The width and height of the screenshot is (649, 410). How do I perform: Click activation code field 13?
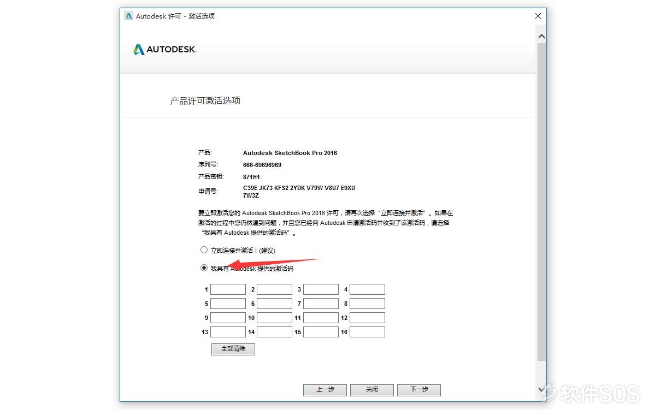tap(228, 332)
